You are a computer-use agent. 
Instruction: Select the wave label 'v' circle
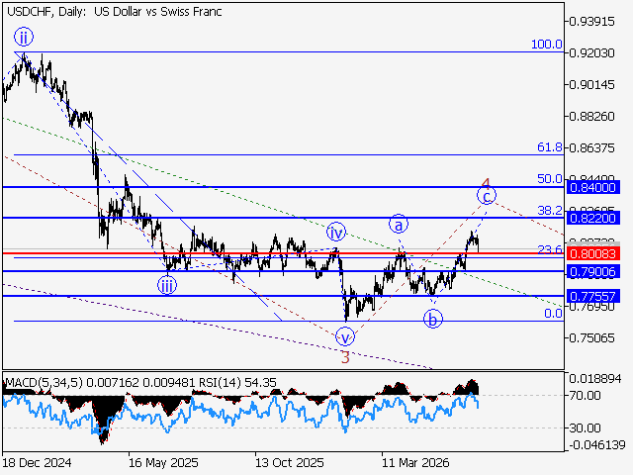pyautogui.click(x=345, y=336)
